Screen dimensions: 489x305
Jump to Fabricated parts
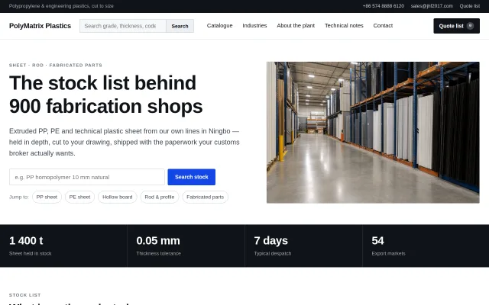(206, 197)
